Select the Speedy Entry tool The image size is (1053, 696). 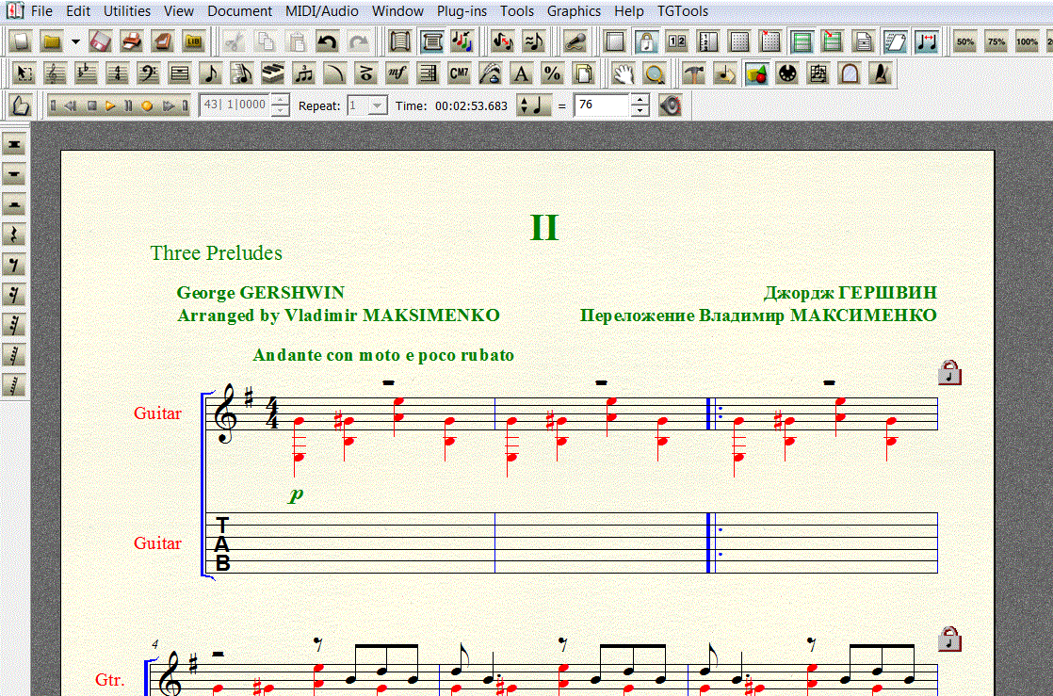241,73
